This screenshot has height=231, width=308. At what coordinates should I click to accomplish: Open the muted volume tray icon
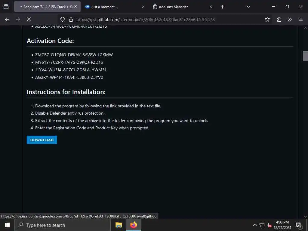pyautogui.click(x=269, y=225)
